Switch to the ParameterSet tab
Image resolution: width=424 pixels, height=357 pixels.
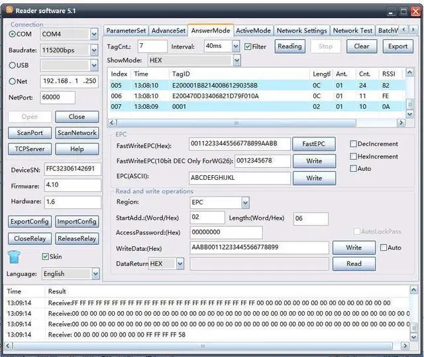point(126,31)
